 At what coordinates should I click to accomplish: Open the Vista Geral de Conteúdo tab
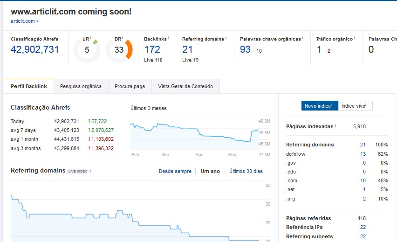pyautogui.click(x=185, y=86)
